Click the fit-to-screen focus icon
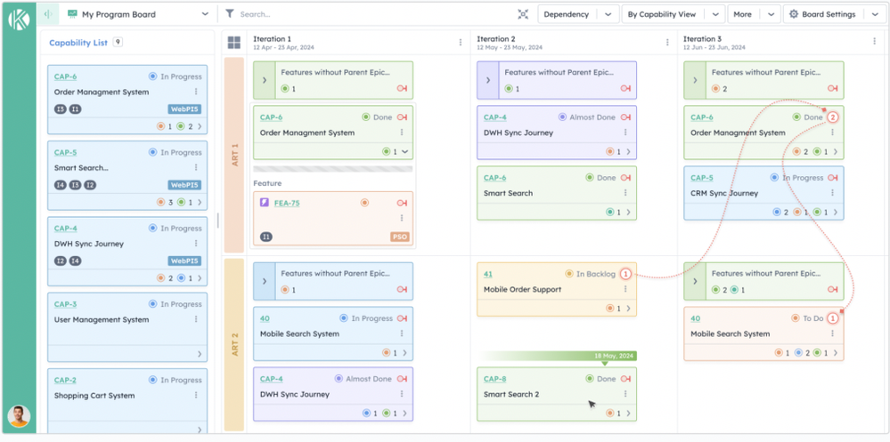The image size is (890, 442). coord(523,14)
